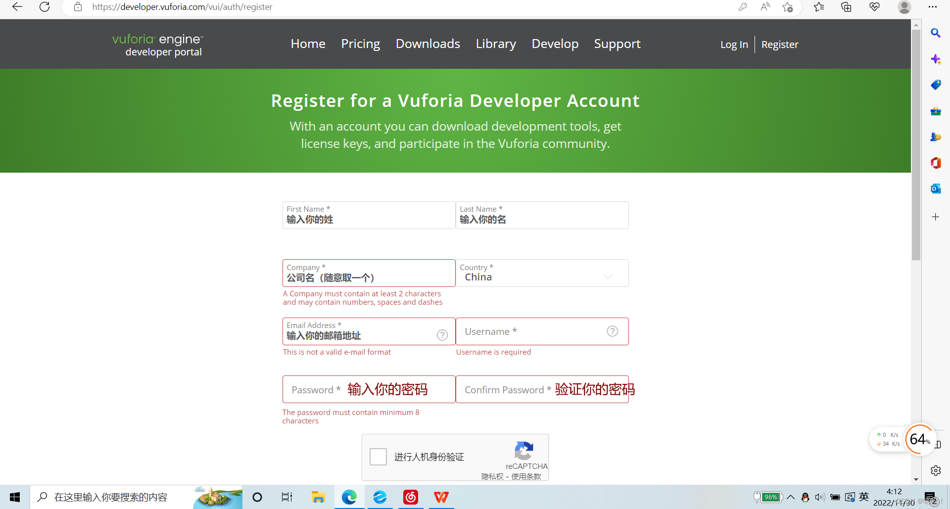The width and height of the screenshot is (950, 509).
Task: Open WPS Office taskbar icon
Action: (441, 497)
